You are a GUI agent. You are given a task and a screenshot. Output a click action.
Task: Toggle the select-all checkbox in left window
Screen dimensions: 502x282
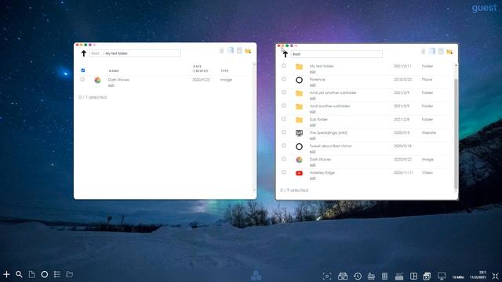83,70
